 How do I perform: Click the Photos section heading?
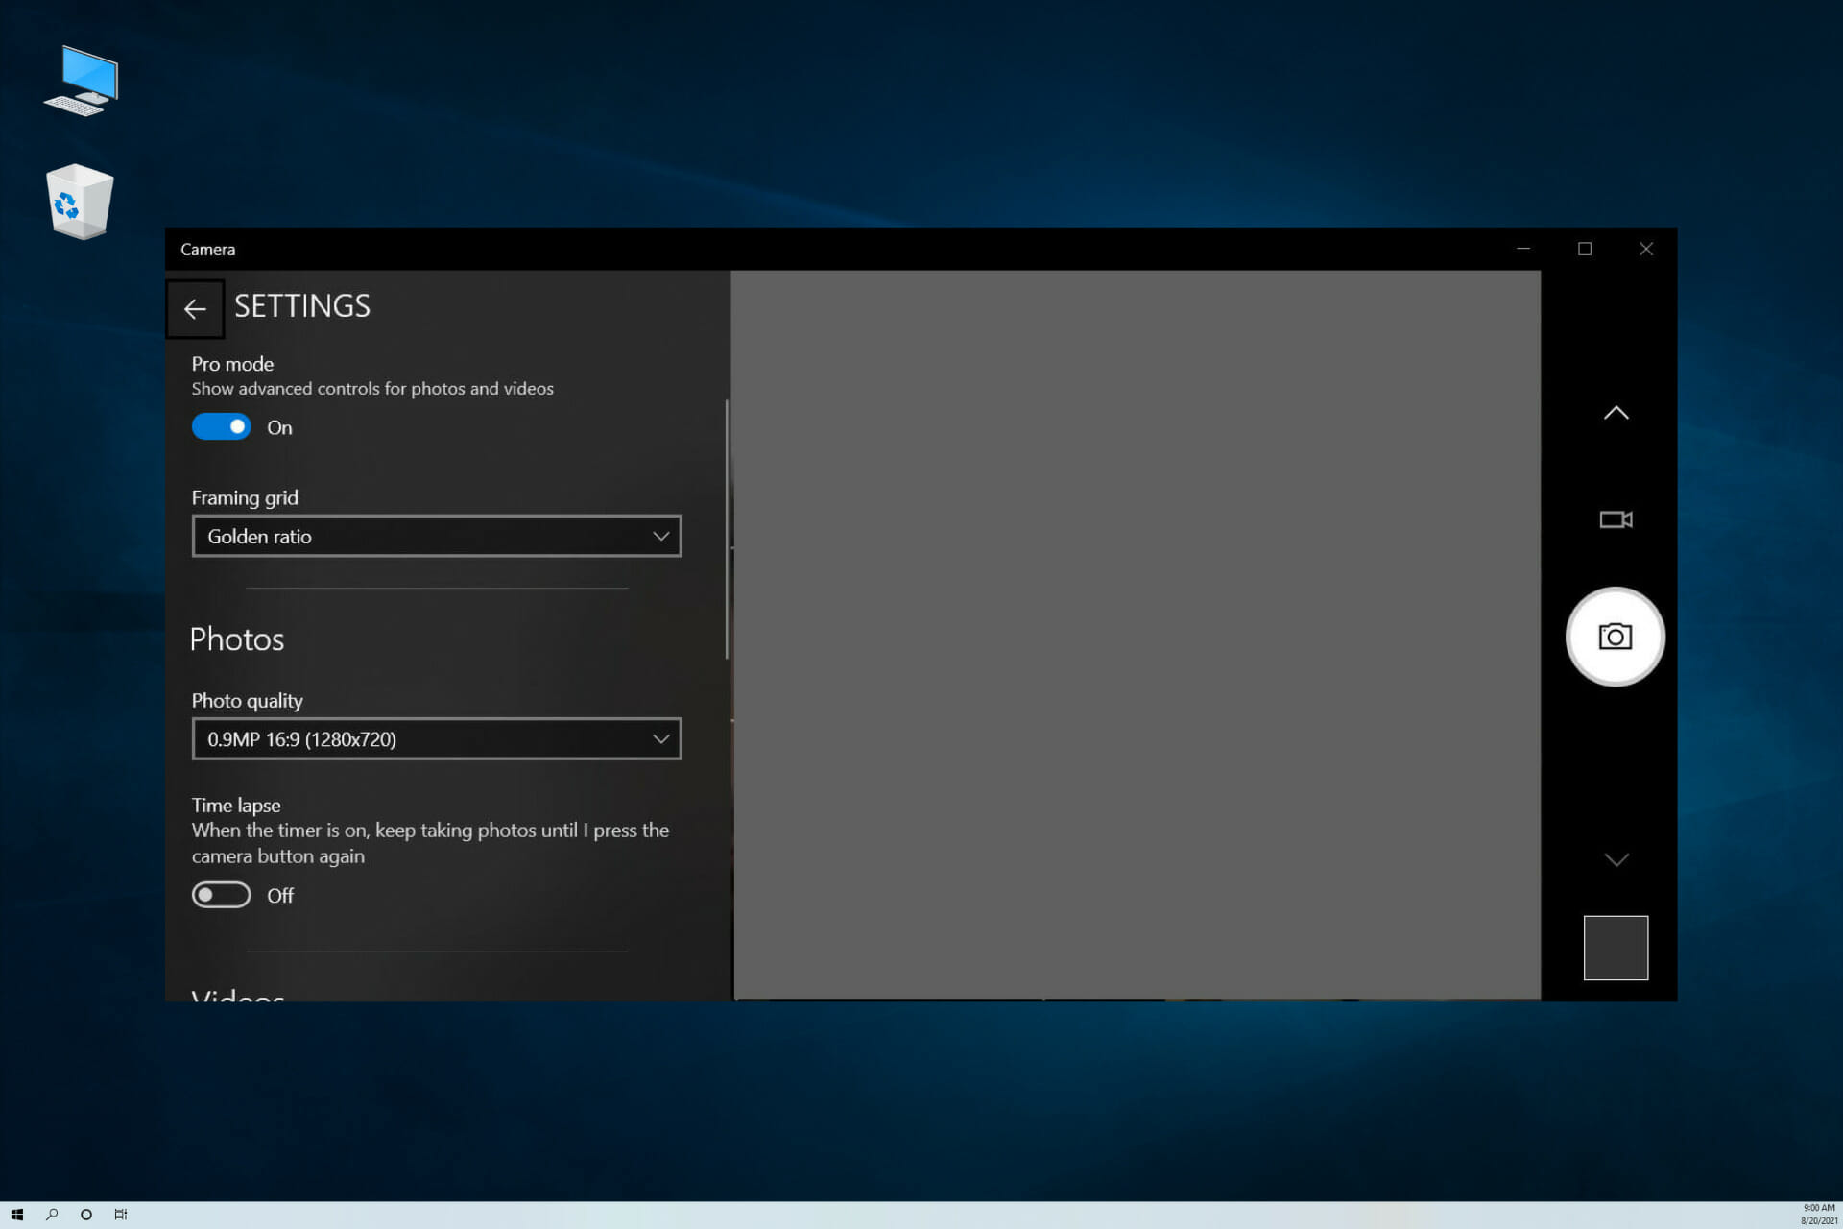[x=237, y=639]
